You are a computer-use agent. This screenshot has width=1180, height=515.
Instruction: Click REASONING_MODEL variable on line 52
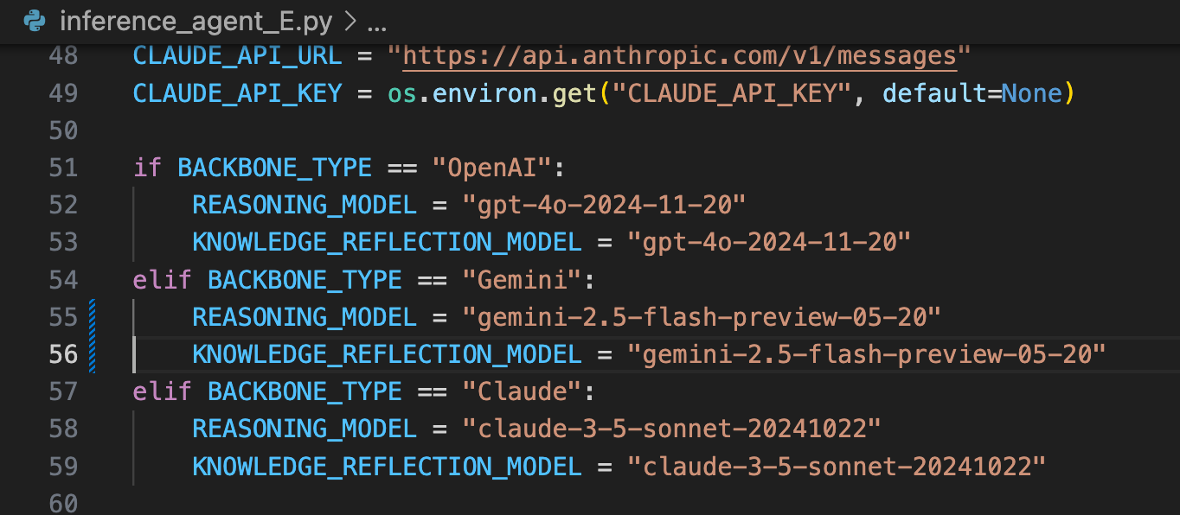(305, 206)
